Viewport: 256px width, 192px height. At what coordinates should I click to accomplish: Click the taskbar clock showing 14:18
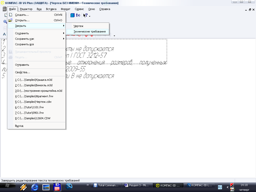[244, 185]
